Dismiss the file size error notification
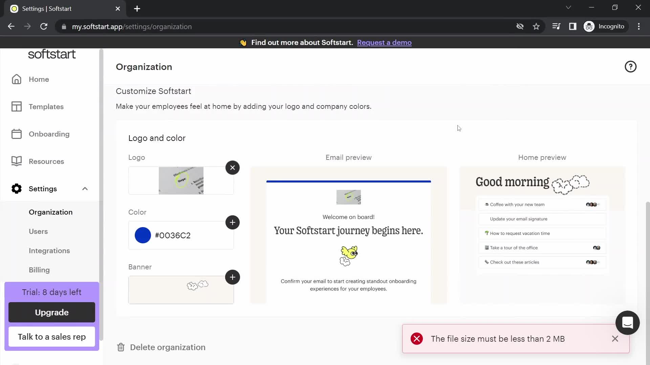This screenshot has height=365, width=650. coord(615,339)
